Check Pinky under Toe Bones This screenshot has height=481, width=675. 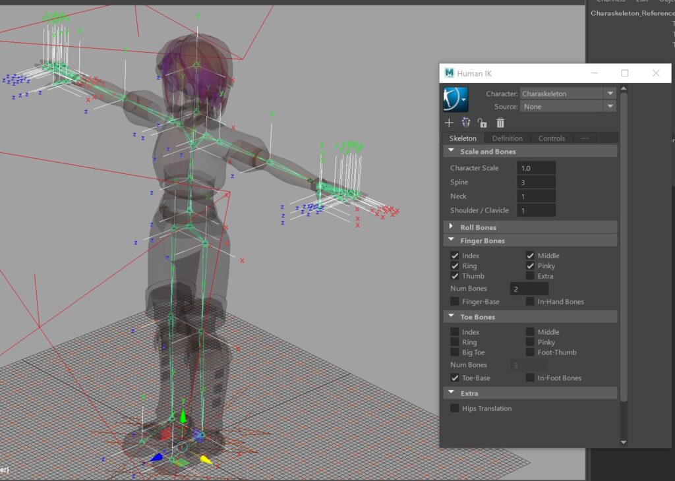point(530,342)
